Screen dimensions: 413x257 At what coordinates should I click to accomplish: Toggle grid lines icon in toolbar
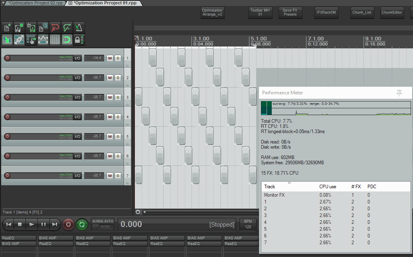coord(55,40)
